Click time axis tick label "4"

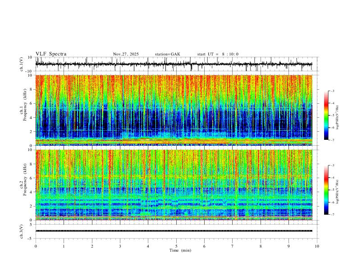click(148, 246)
